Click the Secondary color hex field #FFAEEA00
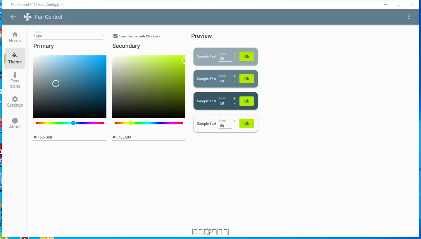The width and height of the screenshot is (421, 239). [x=149, y=137]
